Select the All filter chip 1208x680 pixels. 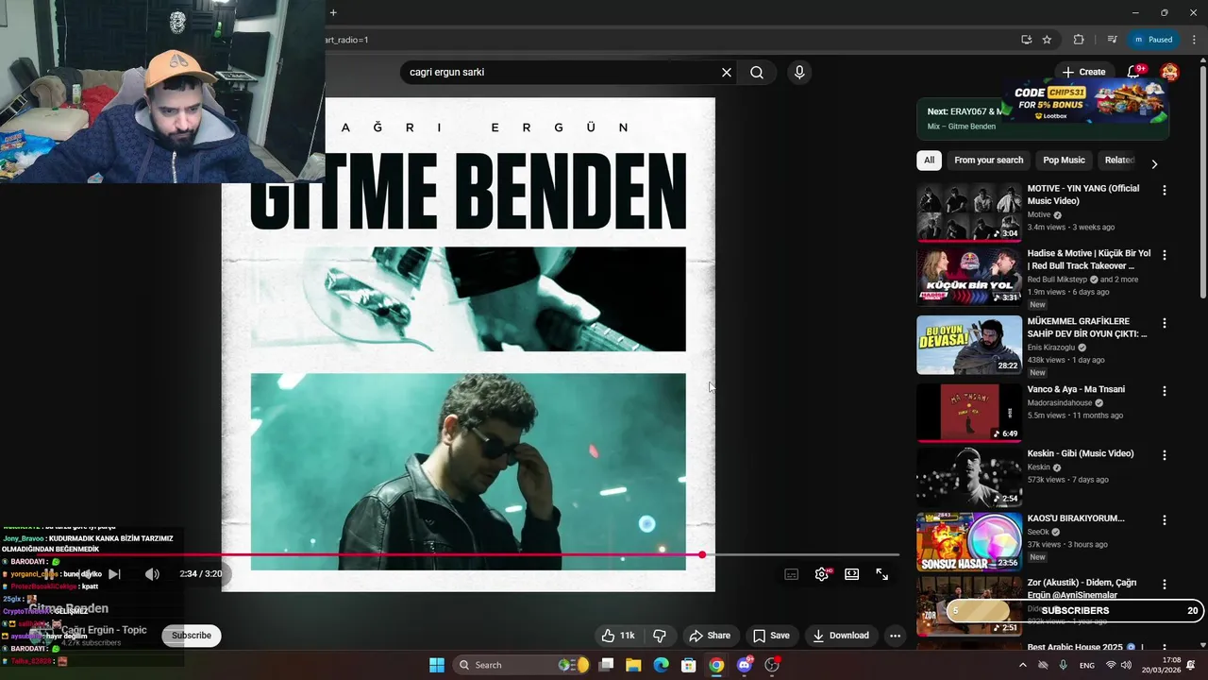point(929,161)
